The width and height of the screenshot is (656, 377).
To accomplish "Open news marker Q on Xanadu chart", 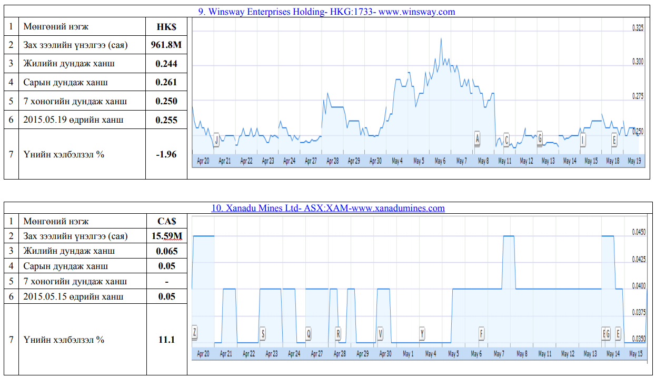I will 309,333.
